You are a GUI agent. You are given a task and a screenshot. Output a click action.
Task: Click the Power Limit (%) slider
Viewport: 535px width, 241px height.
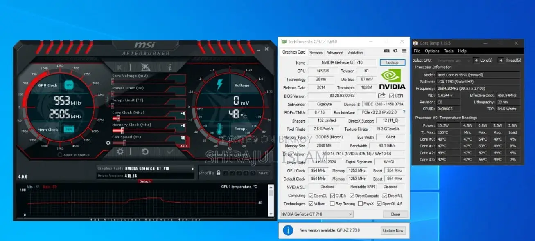[144, 94]
